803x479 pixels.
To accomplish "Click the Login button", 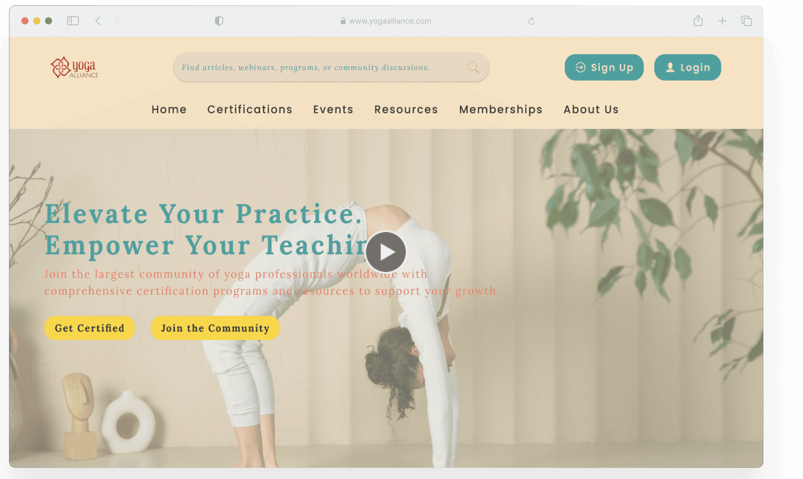I will [688, 68].
